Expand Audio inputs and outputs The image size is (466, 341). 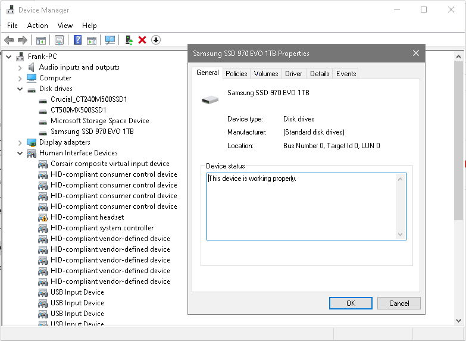tap(20, 68)
